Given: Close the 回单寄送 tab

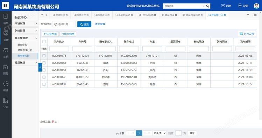Looking at the screenshot, I should pos(108,15).
